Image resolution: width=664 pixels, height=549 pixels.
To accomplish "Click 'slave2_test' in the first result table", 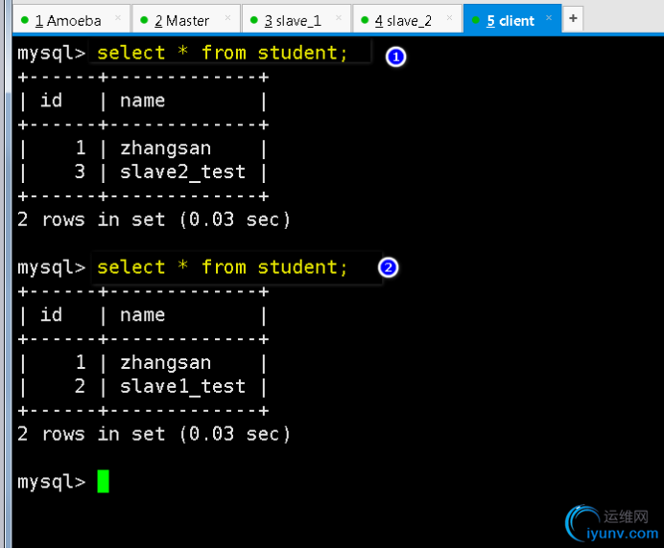I will point(182,172).
